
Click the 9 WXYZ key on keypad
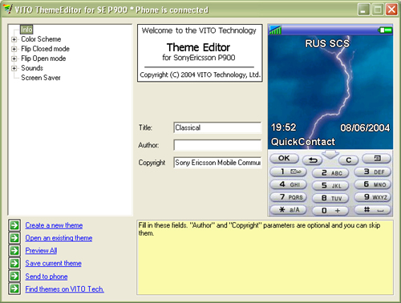click(x=373, y=197)
